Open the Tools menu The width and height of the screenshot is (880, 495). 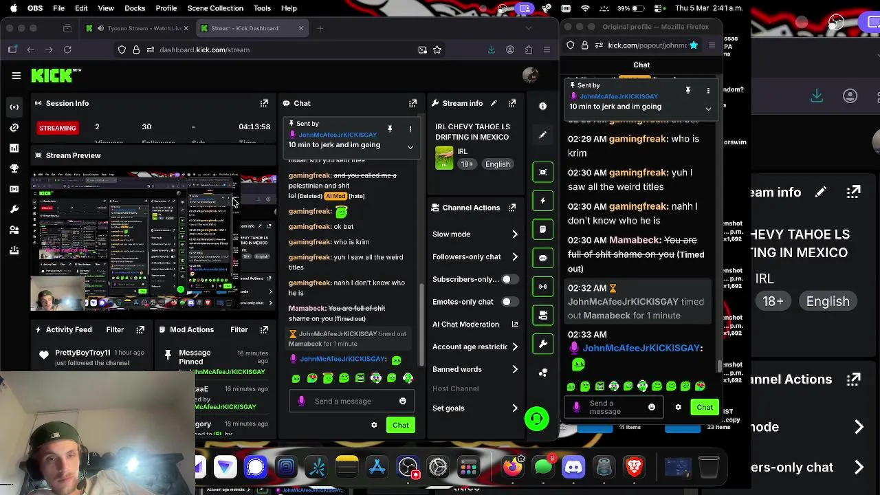pos(262,8)
